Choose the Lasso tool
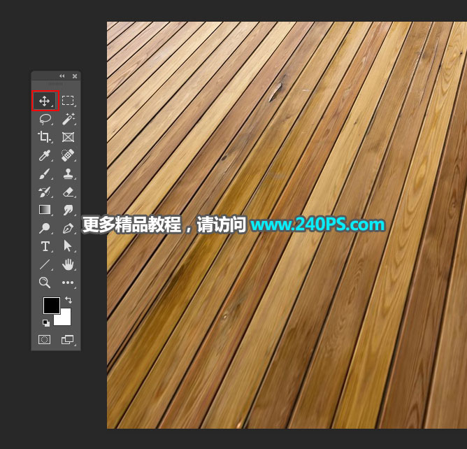The height and width of the screenshot is (449, 467). pos(45,119)
